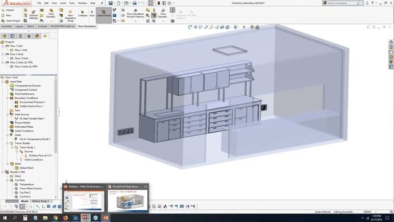The image size is (394, 222).
Task: Select the Flow Simulation analysis tree tab
Action: click(x=45, y=36)
